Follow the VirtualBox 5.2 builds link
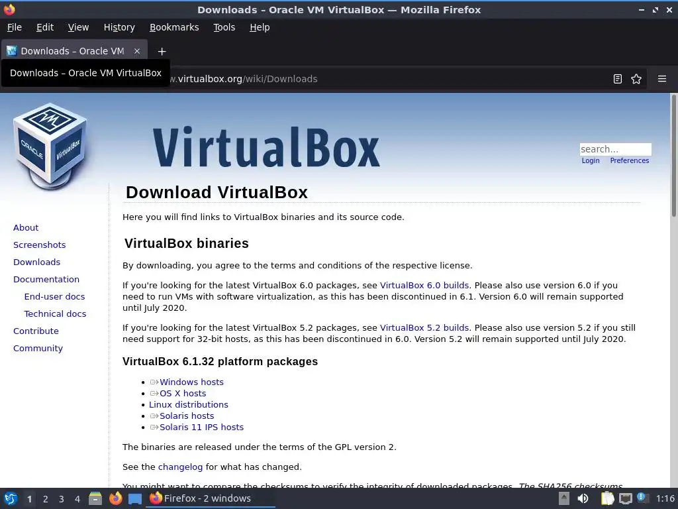This screenshot has height=509, width=678. pos(424,328)
